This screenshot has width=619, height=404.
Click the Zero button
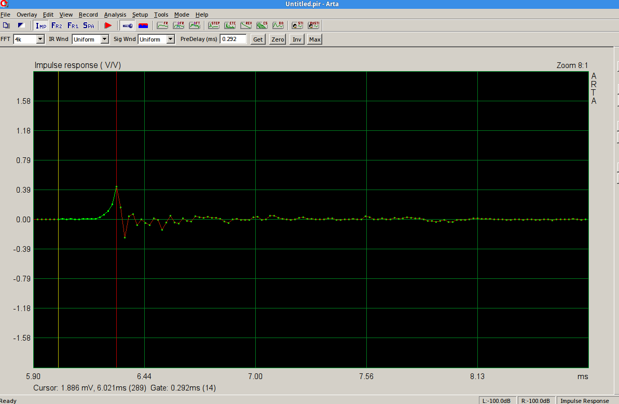pyautogui.click(x=278, y=39)
